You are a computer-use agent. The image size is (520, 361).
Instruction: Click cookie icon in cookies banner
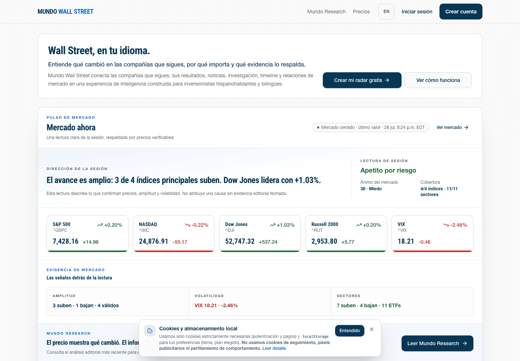150,331
